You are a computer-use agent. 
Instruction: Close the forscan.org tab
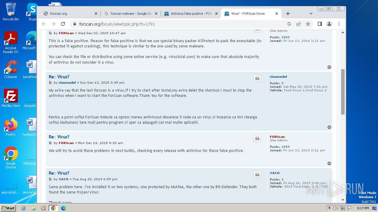click(96, 14)
